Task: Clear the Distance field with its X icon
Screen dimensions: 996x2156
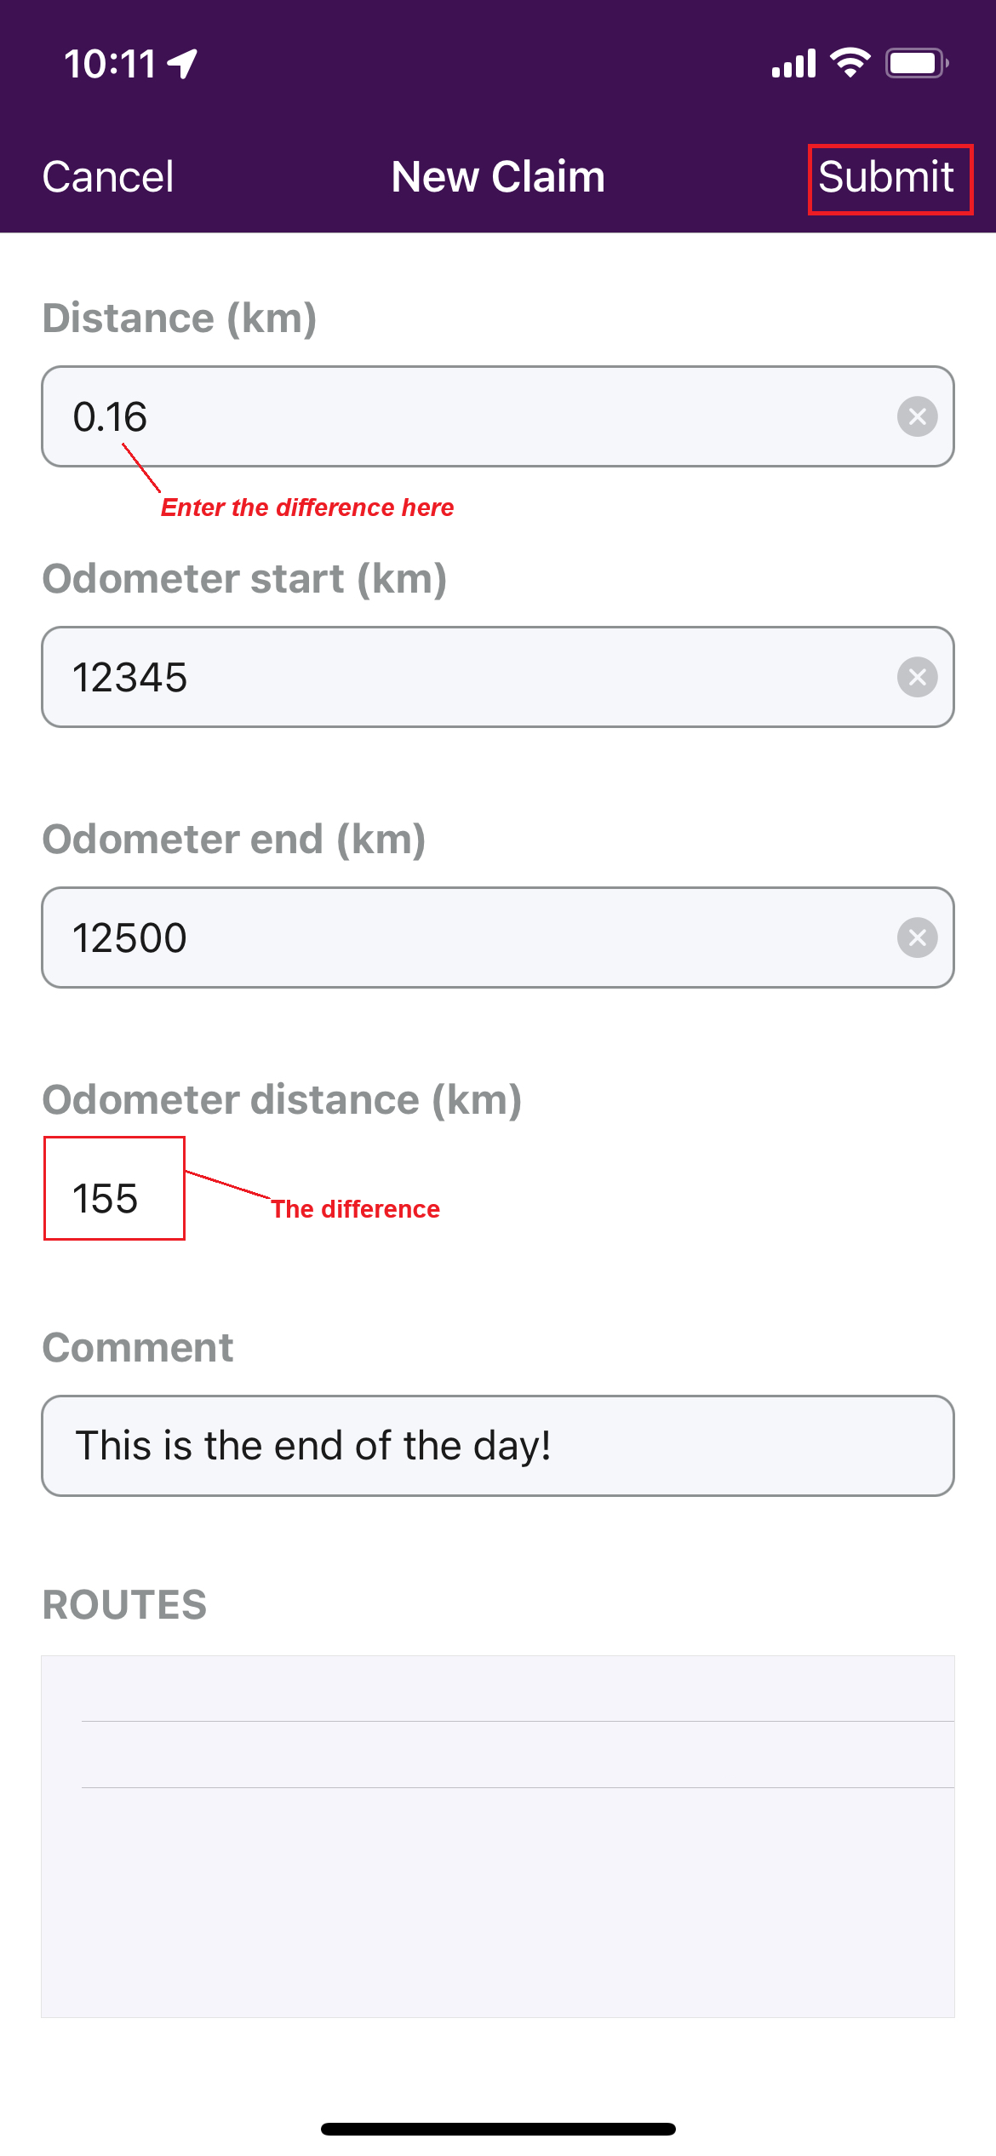Action: [917, 416]
